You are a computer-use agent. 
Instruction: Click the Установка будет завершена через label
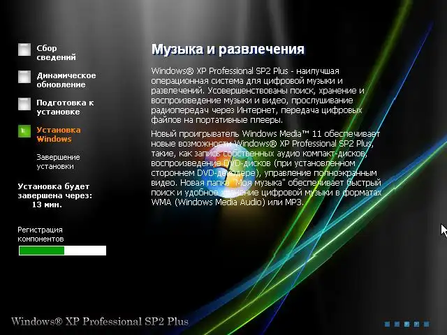54,191
